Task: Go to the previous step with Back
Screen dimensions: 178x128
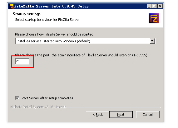Action: coord(97,115)
